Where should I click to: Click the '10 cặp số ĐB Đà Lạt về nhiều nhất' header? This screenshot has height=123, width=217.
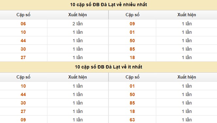click(108, 5)
